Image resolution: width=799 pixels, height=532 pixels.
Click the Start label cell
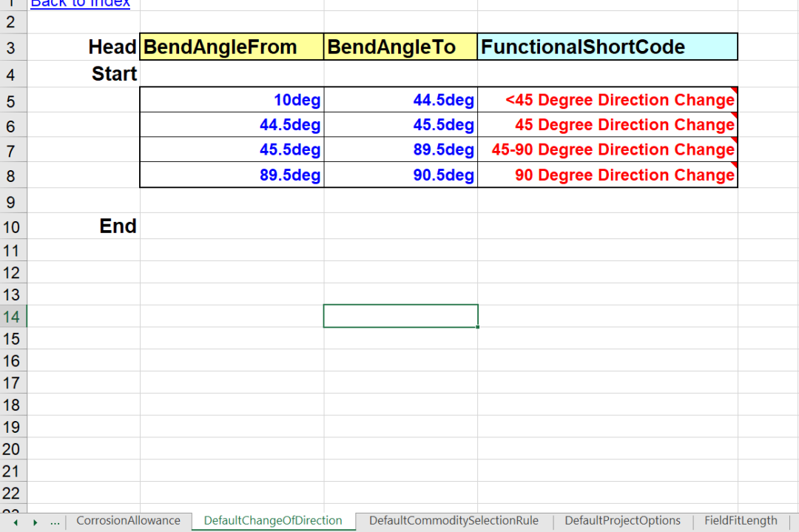(84, 74)
